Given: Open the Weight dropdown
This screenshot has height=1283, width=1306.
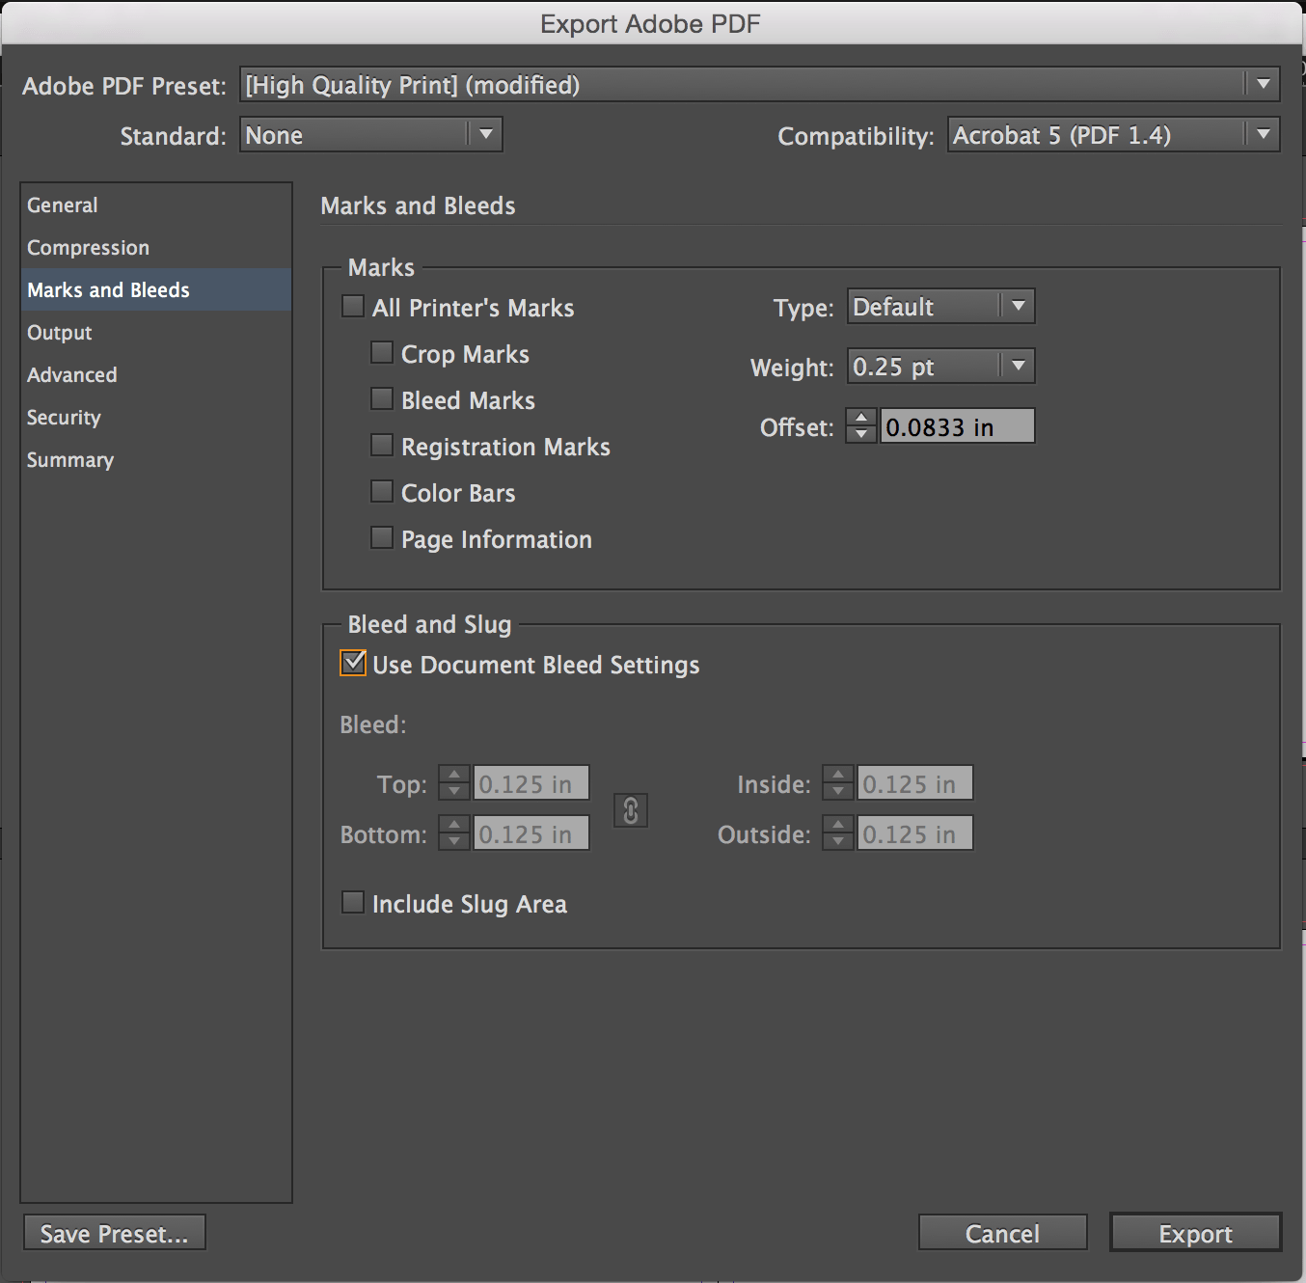Looking at the screenshot, I should (940, 367).
